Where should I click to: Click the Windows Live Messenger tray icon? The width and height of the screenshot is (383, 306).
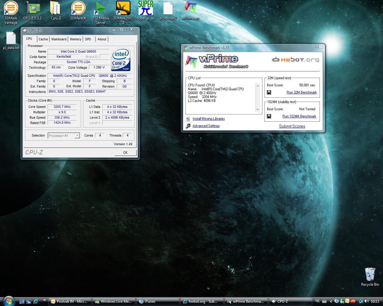(x=342, y=301)
